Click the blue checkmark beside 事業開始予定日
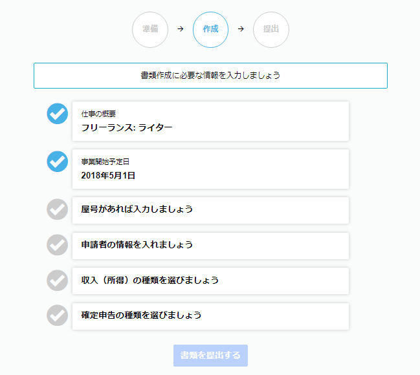 pyautogui.click(x=58, y=161)
